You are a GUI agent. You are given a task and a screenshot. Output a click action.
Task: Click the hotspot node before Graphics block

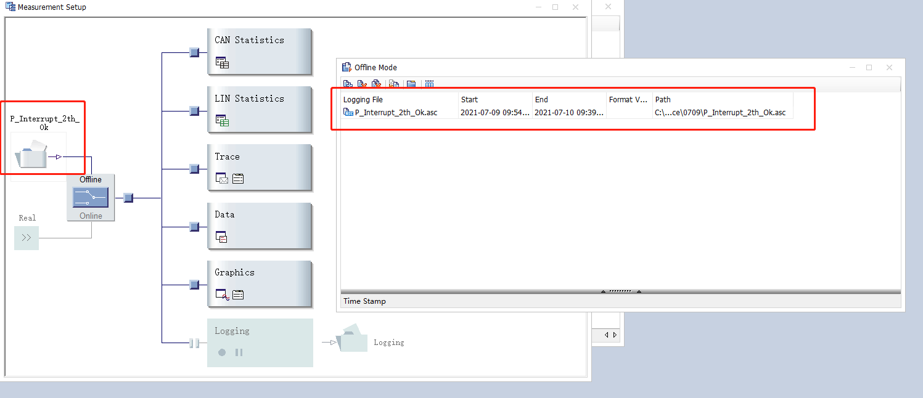click(x=194, y=285)
